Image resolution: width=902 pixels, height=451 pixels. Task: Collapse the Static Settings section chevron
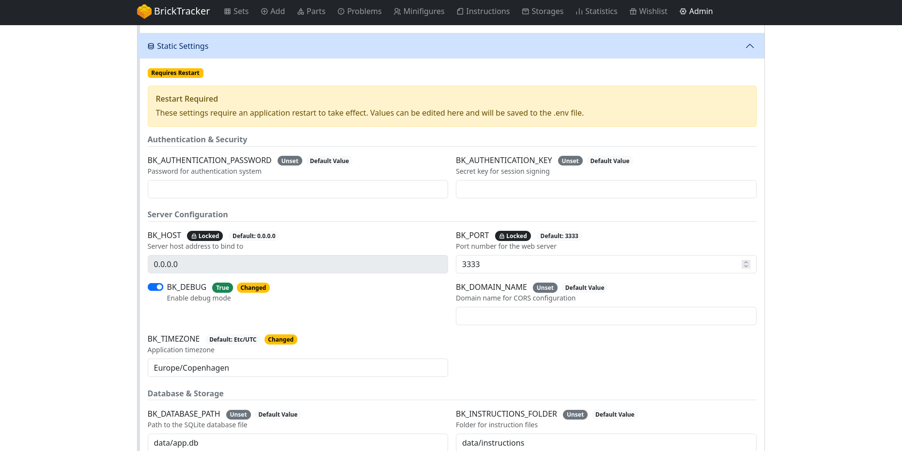[x=749, y=46]
